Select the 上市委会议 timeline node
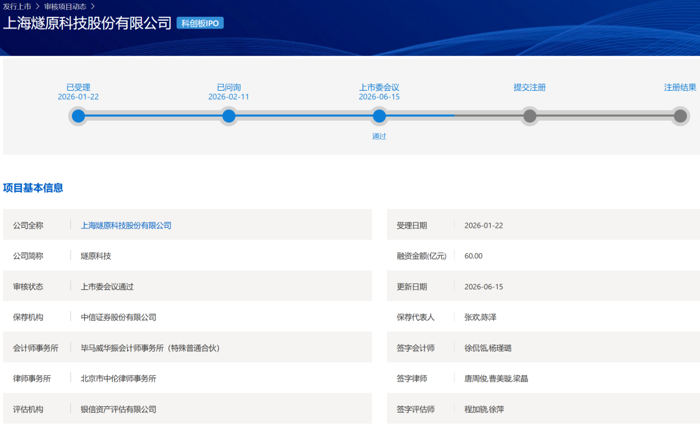The height and width of the screenshot is (425, 700). coord(379,116)
